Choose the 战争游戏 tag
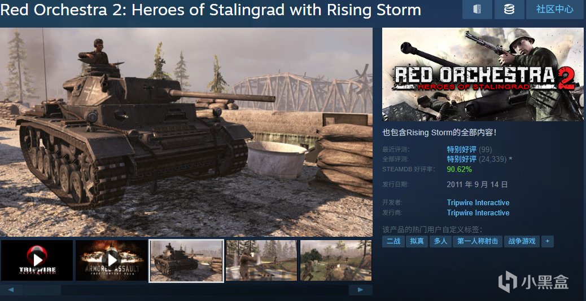This screenshot has width=586, height=301. (x=522, y=241)
